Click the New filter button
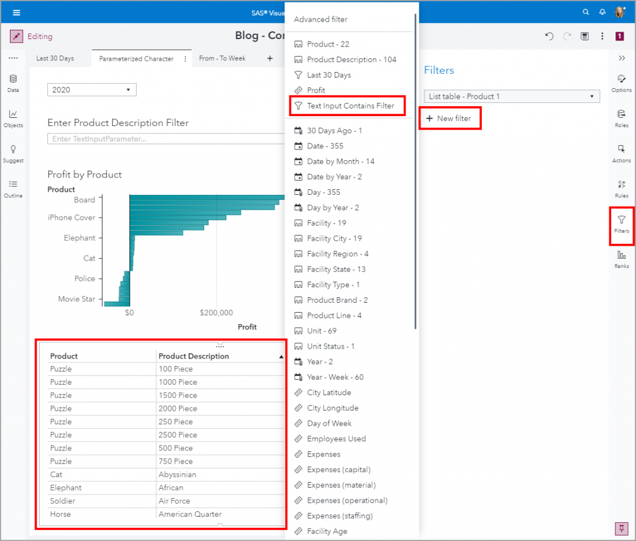The height and width of the screenshot is (541, 636). click(450, 118)
